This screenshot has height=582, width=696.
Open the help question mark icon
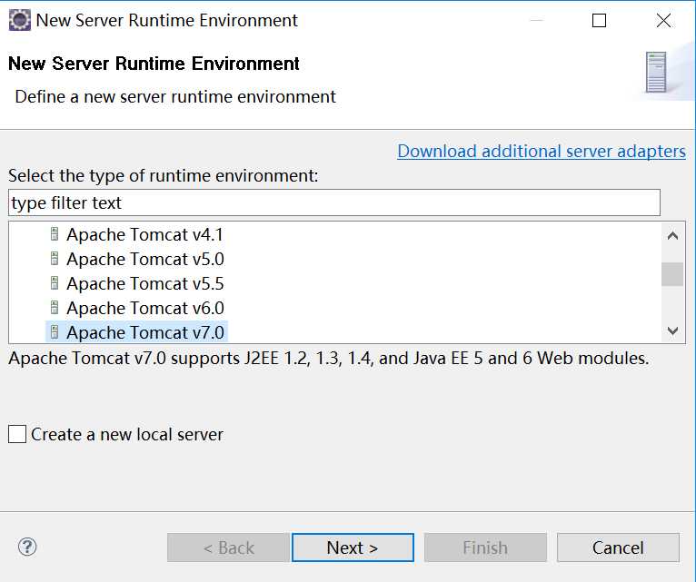point(27,547)
